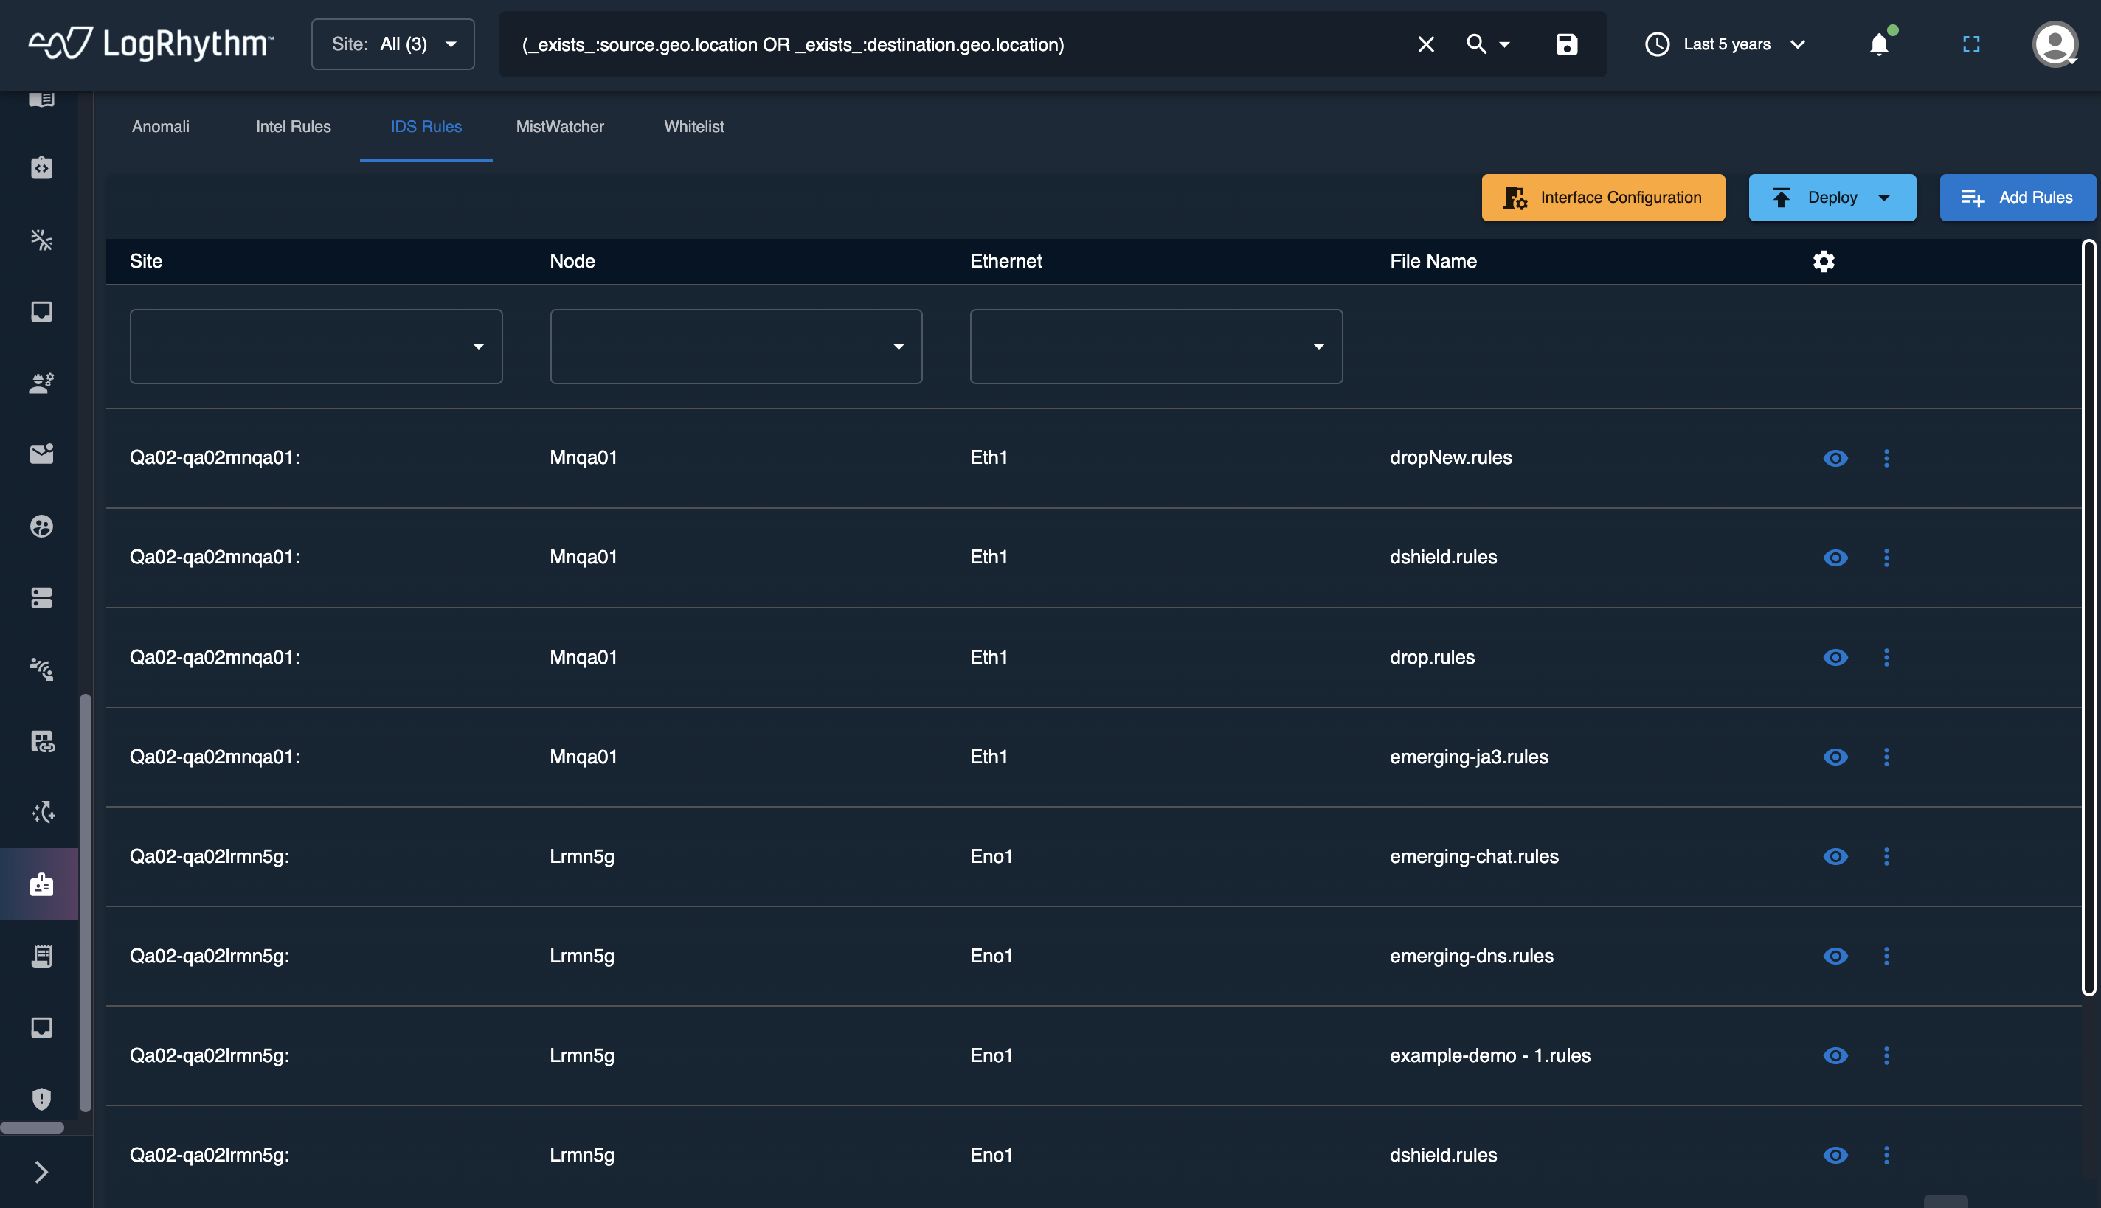Switch to the MistWatcher tab
Image resolution: width=2101 pixels, height=1208 pixels.
(559, 127)
